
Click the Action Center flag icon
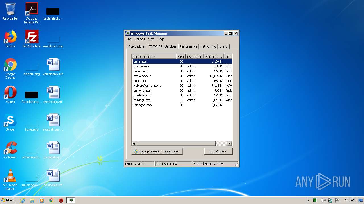point(337,200)
